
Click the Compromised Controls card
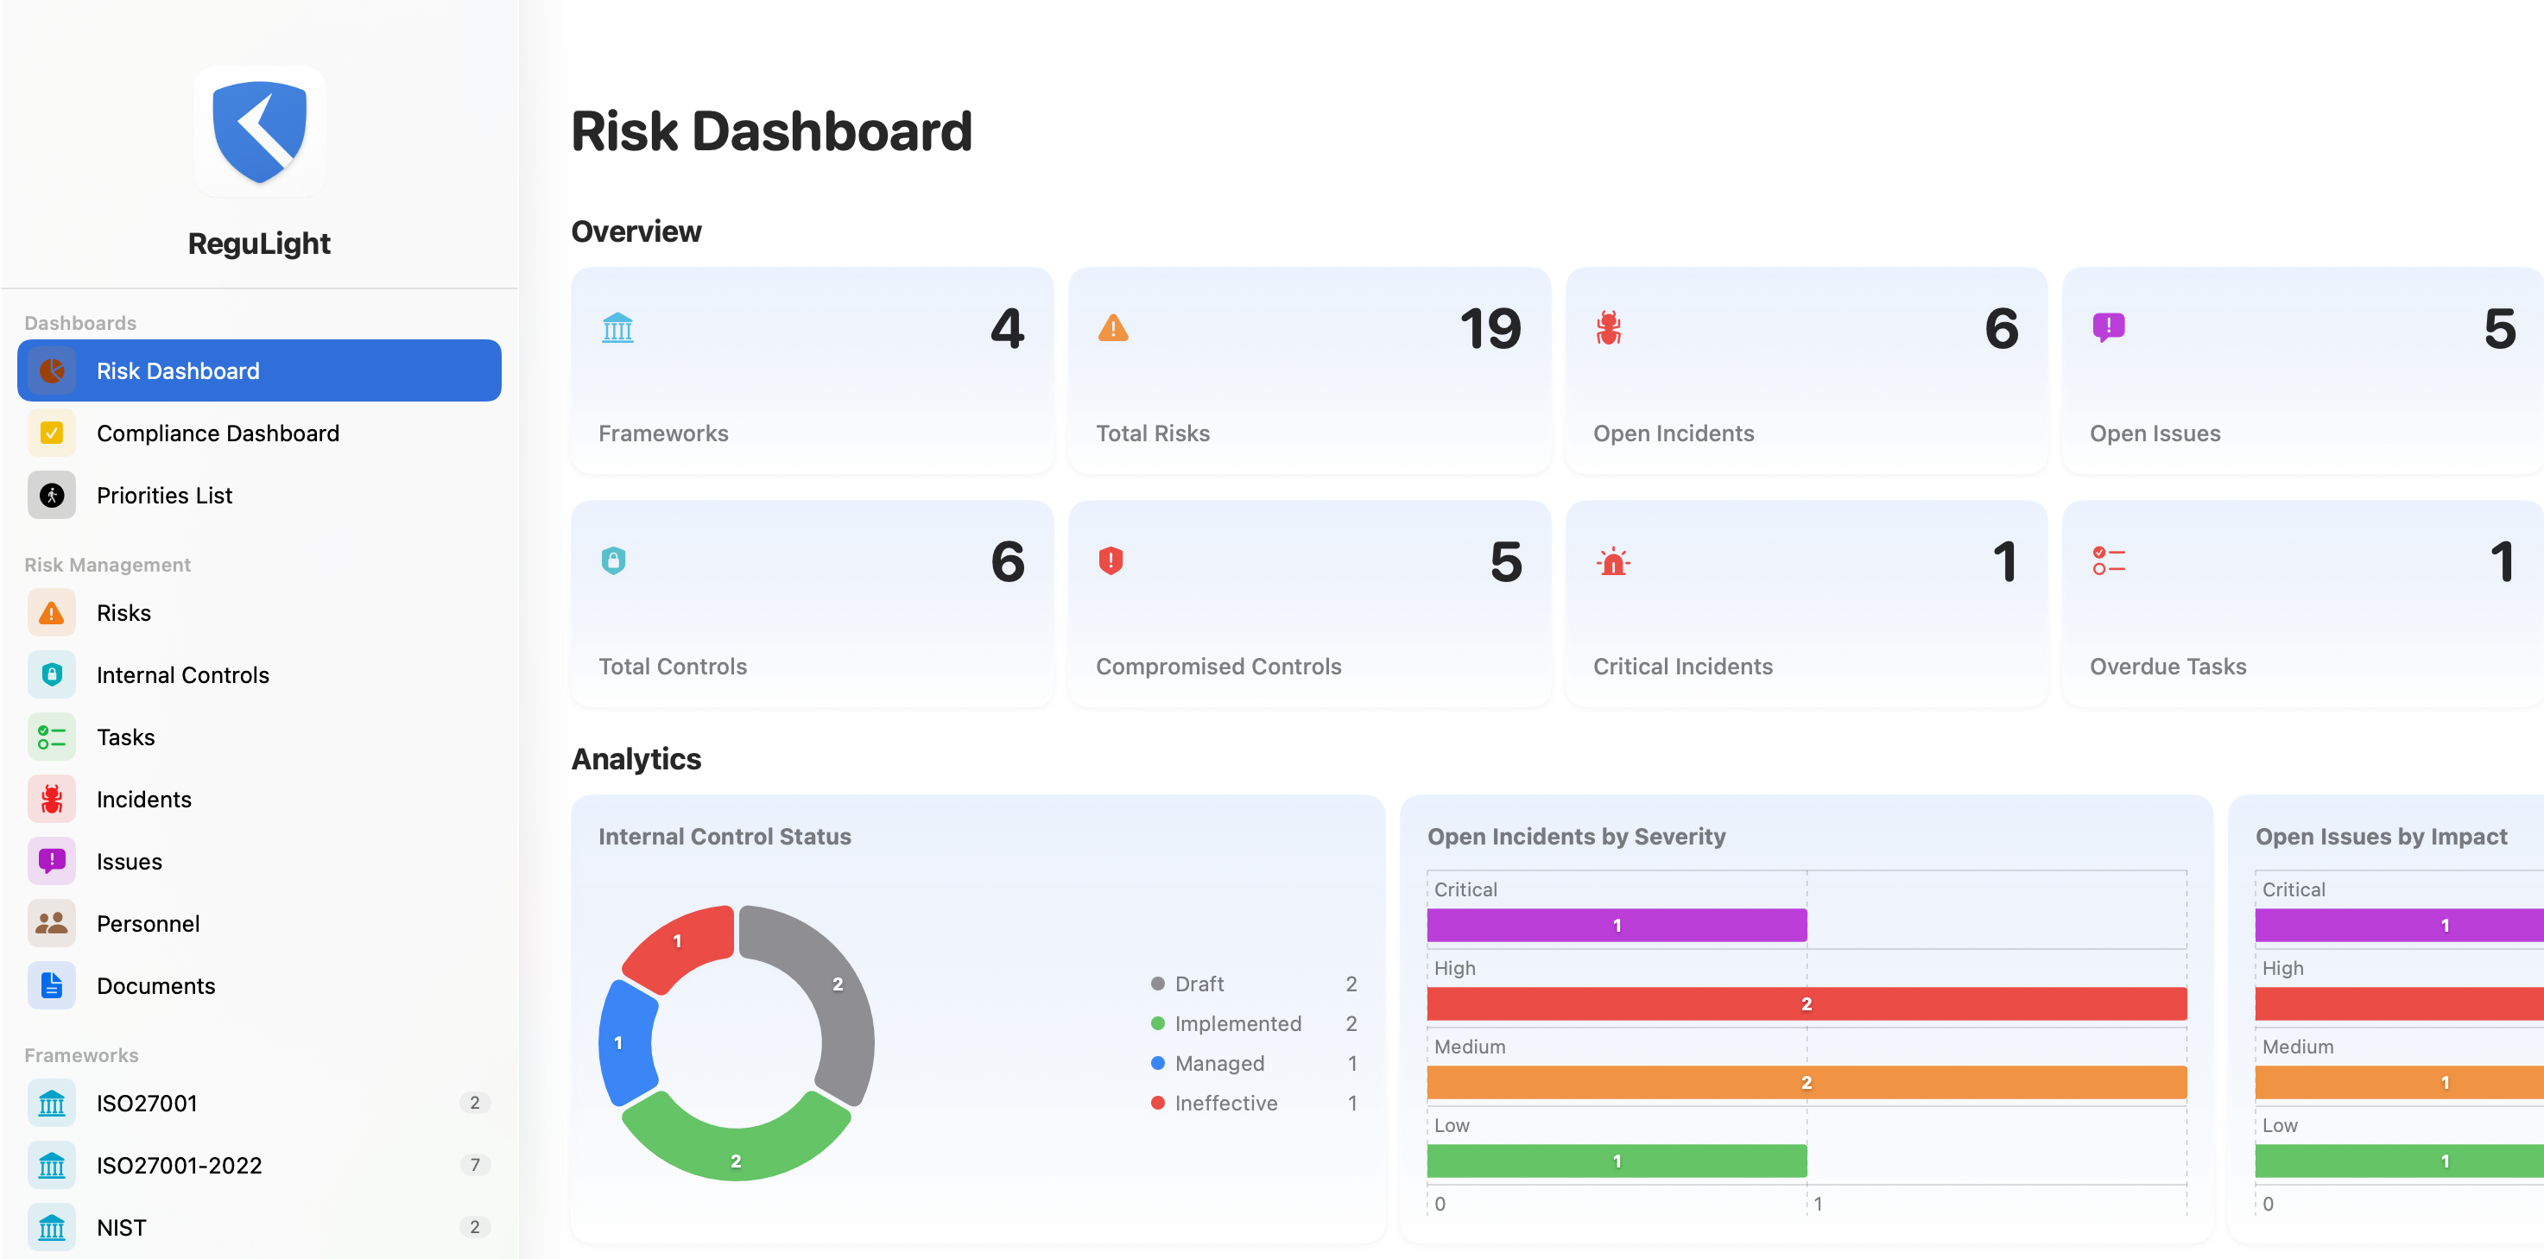1308,604
